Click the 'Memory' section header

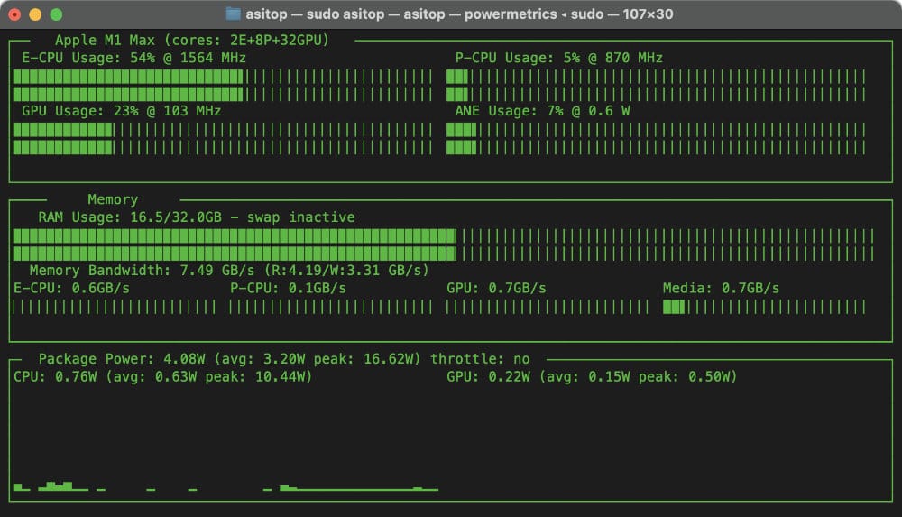pyautogui.click(x=113, y=199)
